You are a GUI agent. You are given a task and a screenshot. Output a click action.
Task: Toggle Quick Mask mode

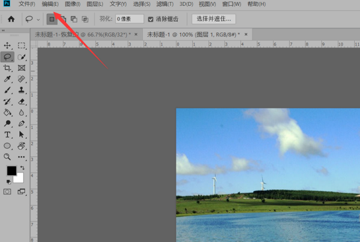(x=8, y=192)
